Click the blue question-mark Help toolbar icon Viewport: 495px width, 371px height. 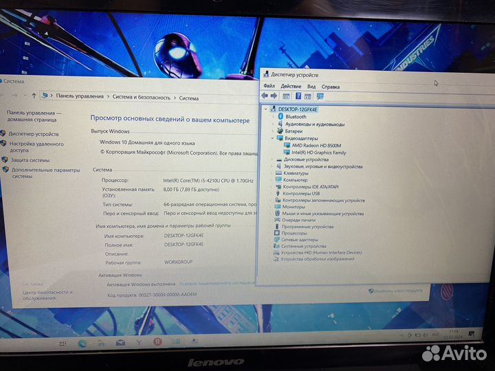[x=298, y=96]
